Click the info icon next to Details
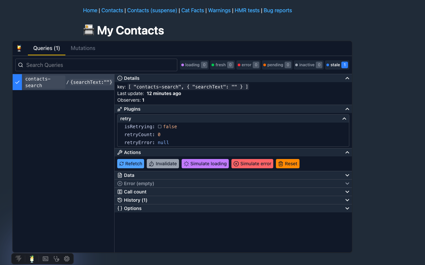The height and width of the screenshot is (265, 425). pos(120,78)
